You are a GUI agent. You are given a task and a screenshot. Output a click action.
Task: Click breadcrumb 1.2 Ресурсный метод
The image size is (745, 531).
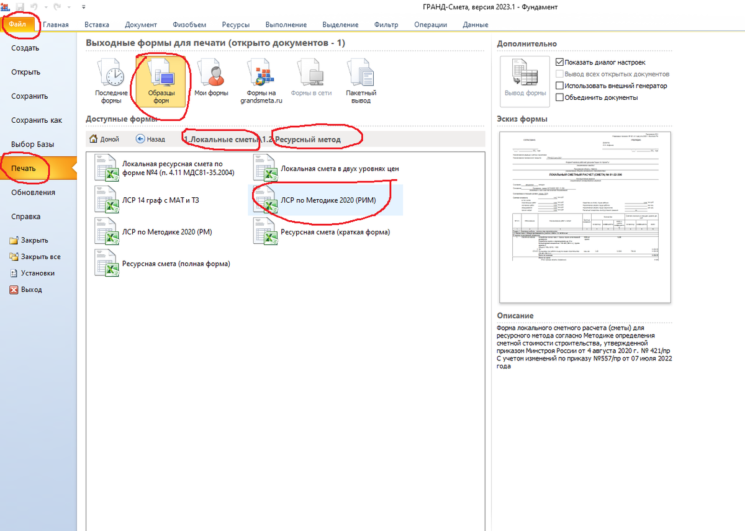pyautogui.click(x=301, y=140)
